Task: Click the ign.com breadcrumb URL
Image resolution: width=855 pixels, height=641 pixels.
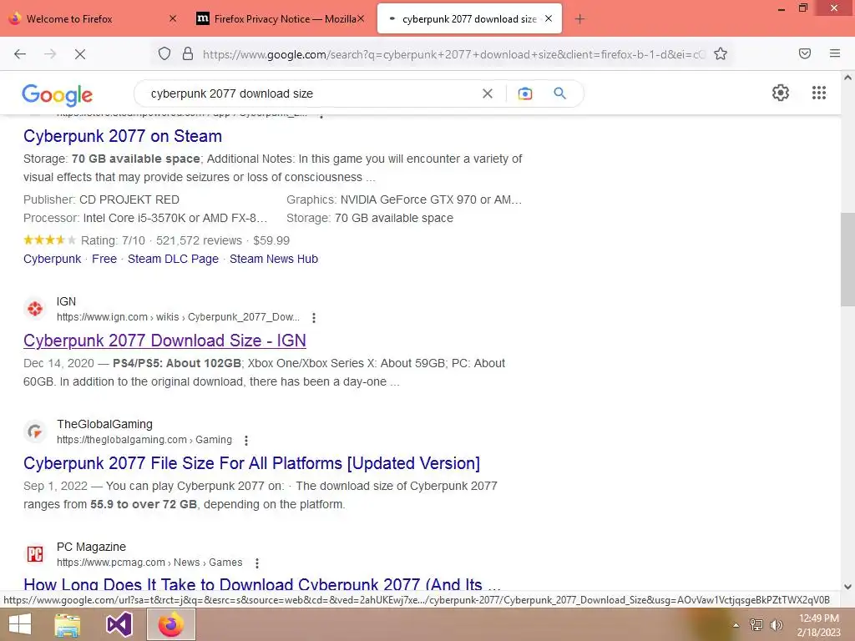Action: tap(179, 317)
